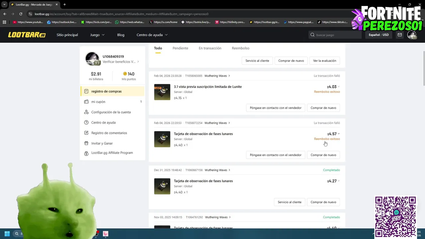Click the browser address bar URL
Viewport: 425px width, 239px height.
pyautogui.click(x=122, y=14)
